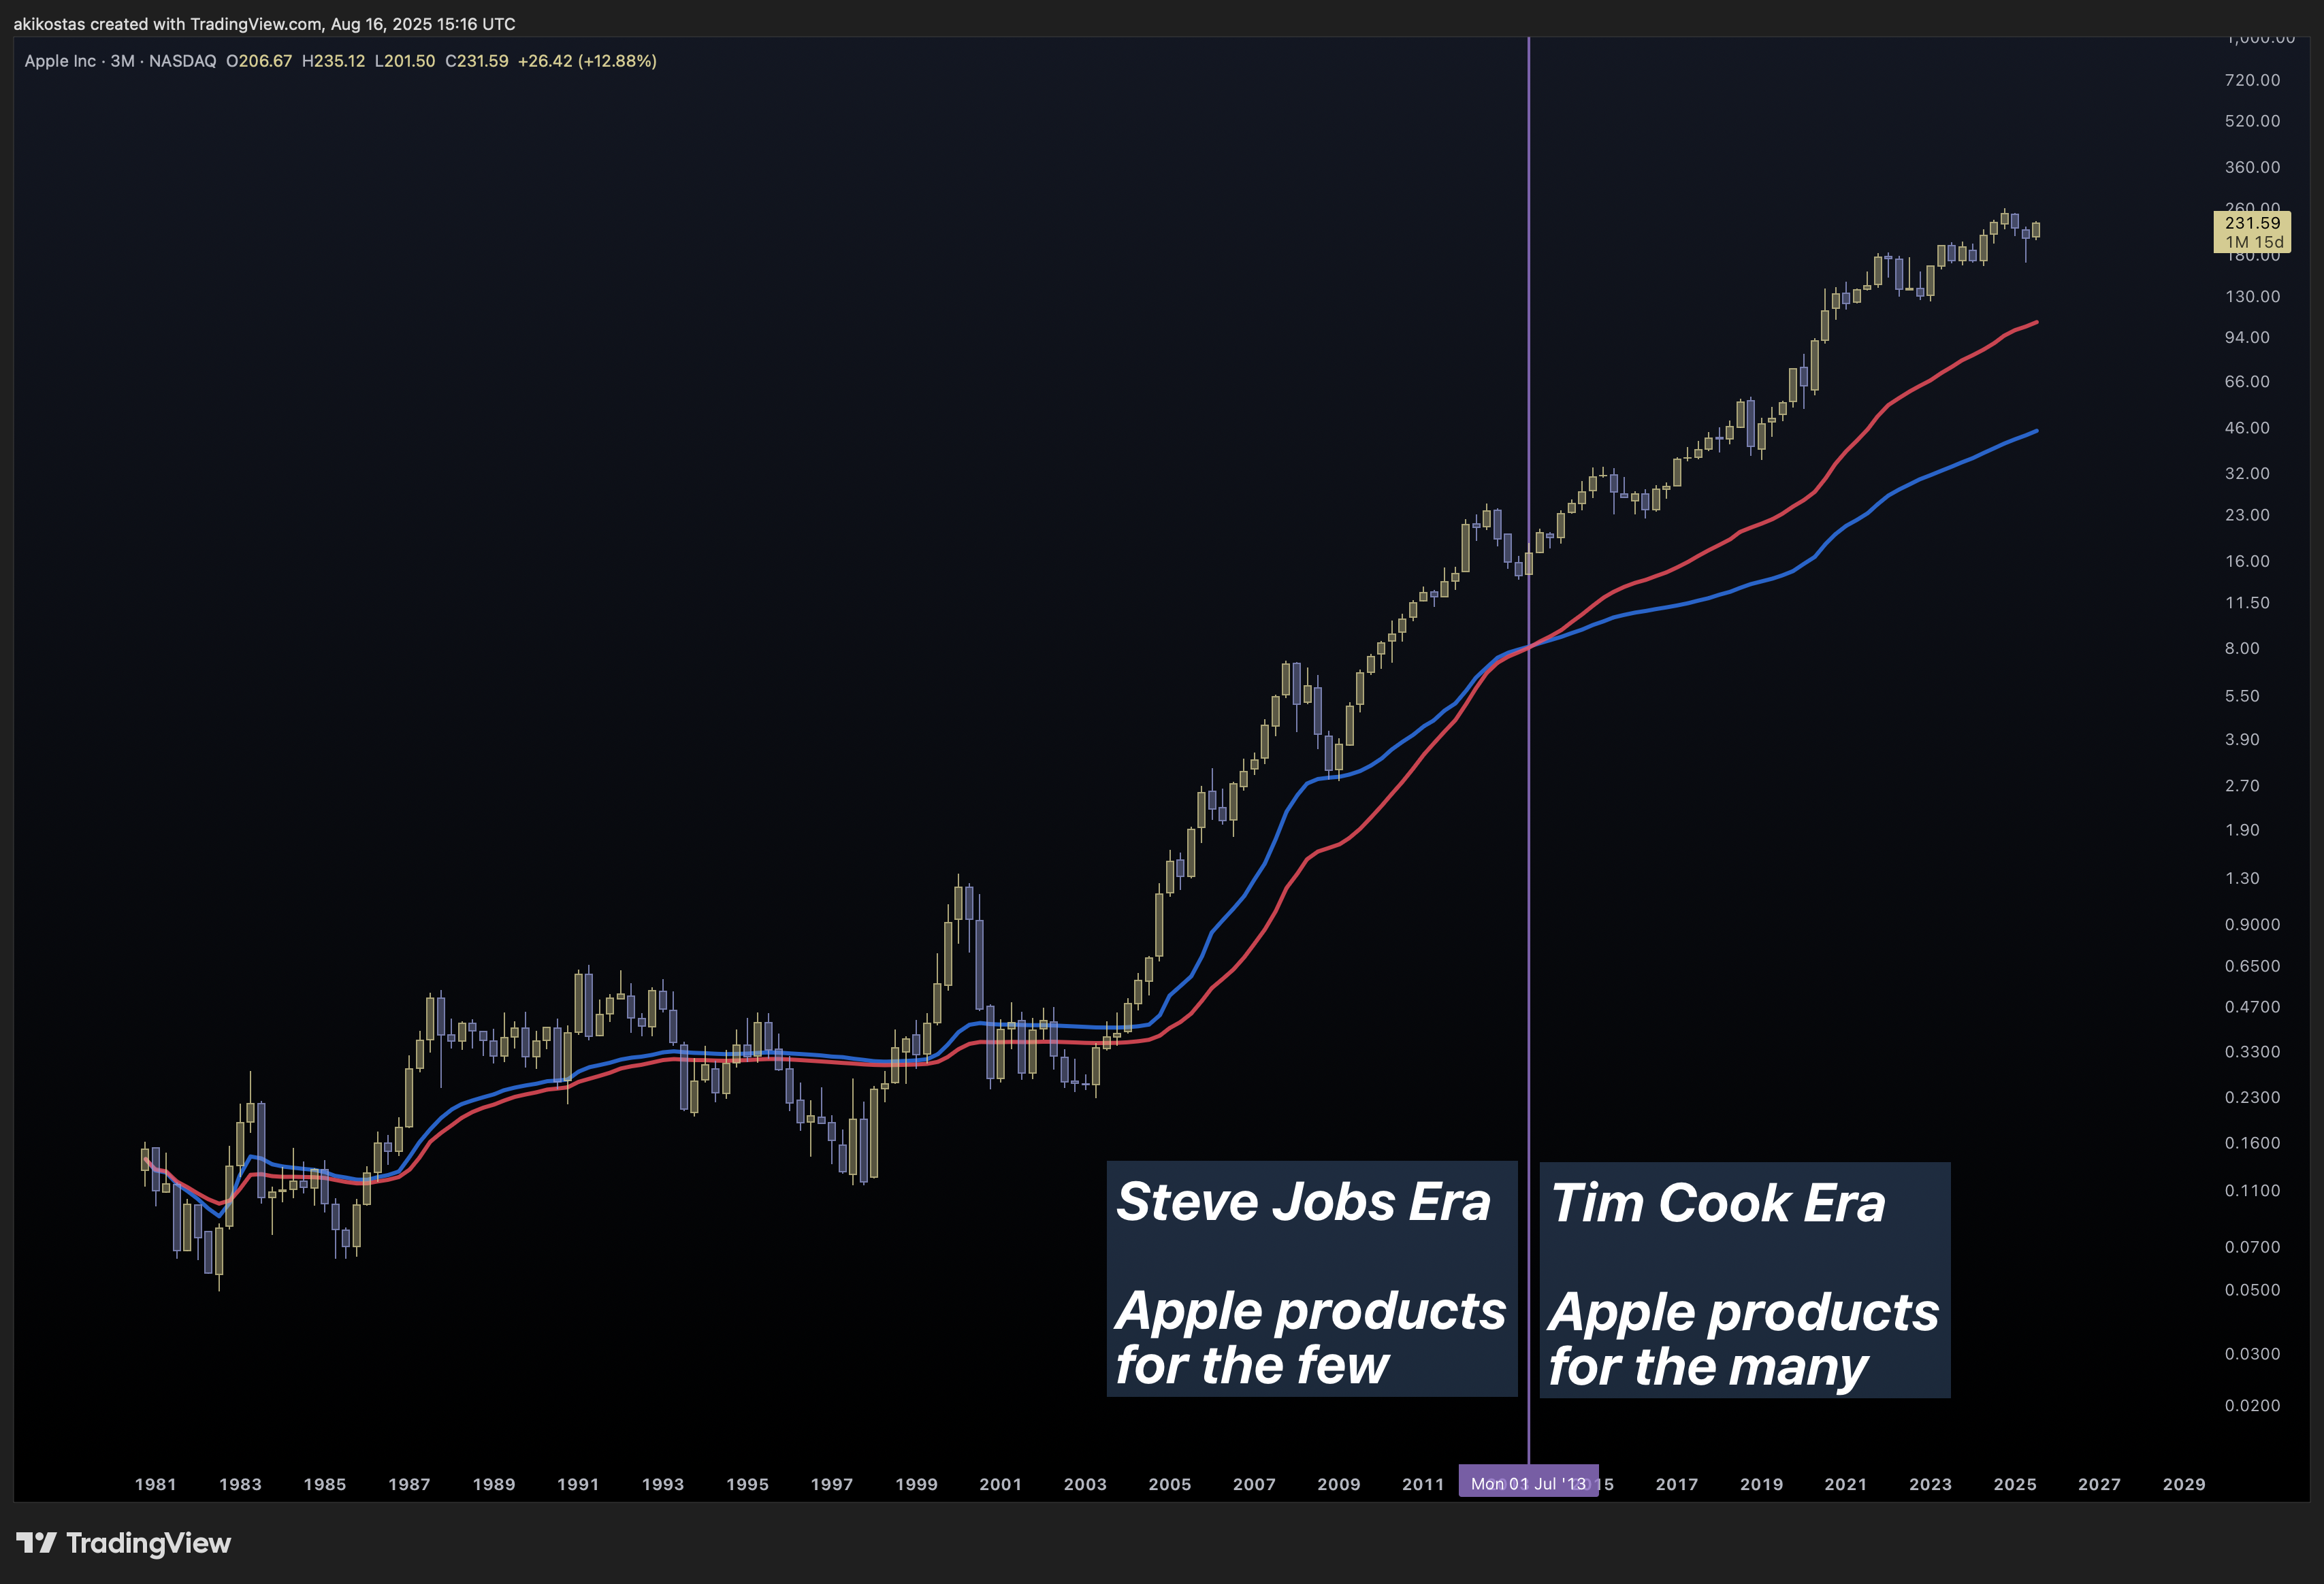The image size is (2324, 1584).
Task: Click the 0.1600 price axis label
Action: click(2252, 1143)
